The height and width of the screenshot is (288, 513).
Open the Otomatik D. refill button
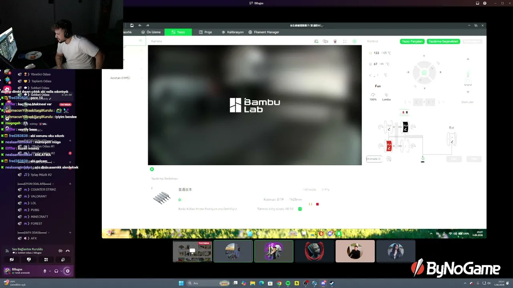click(x=374, y=159)
